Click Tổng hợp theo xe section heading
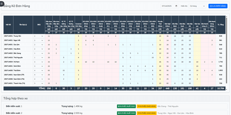The height and width of the screenshot is (115, 231). pyautogui.click(x=16, y=99)
